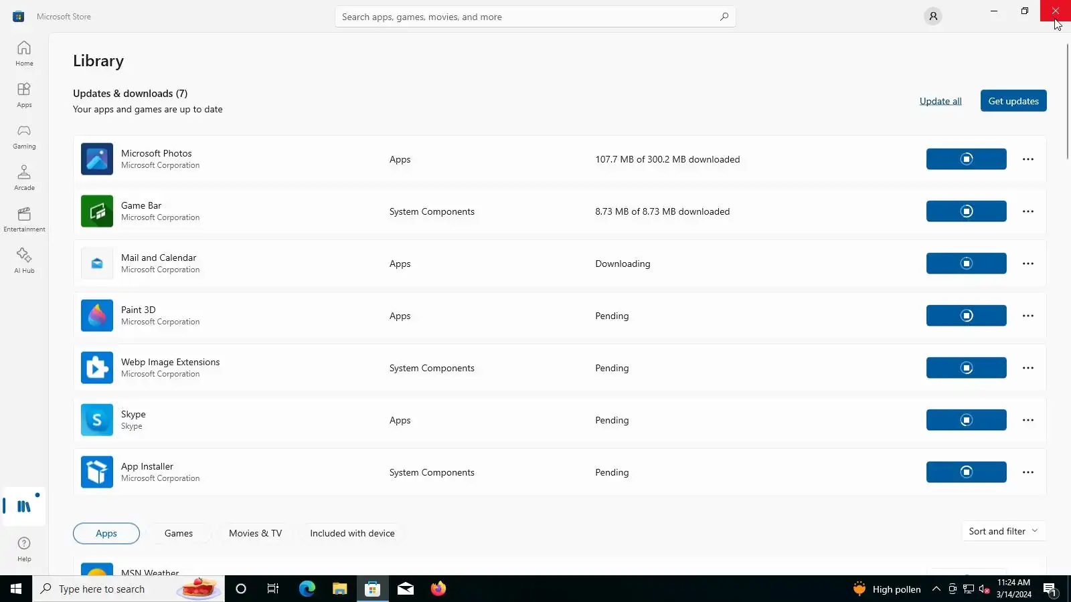
Task: Stop the App Installer update
Action: 966,472
